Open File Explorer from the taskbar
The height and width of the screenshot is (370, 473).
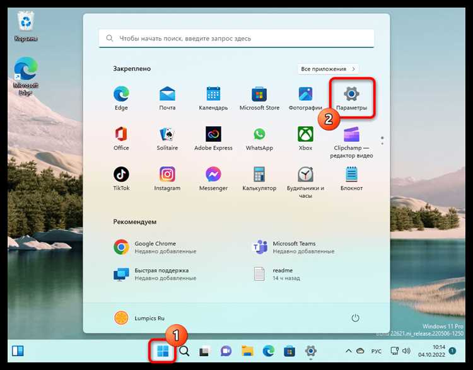click(247, 351)
